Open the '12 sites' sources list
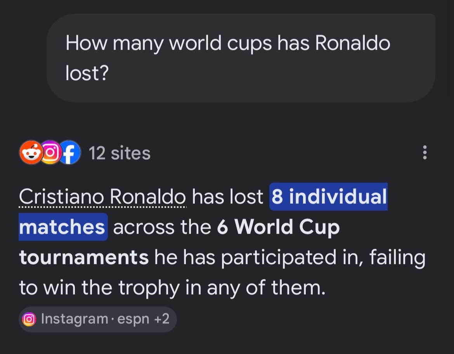The image size is (454, 354). (x=120, y=153)
